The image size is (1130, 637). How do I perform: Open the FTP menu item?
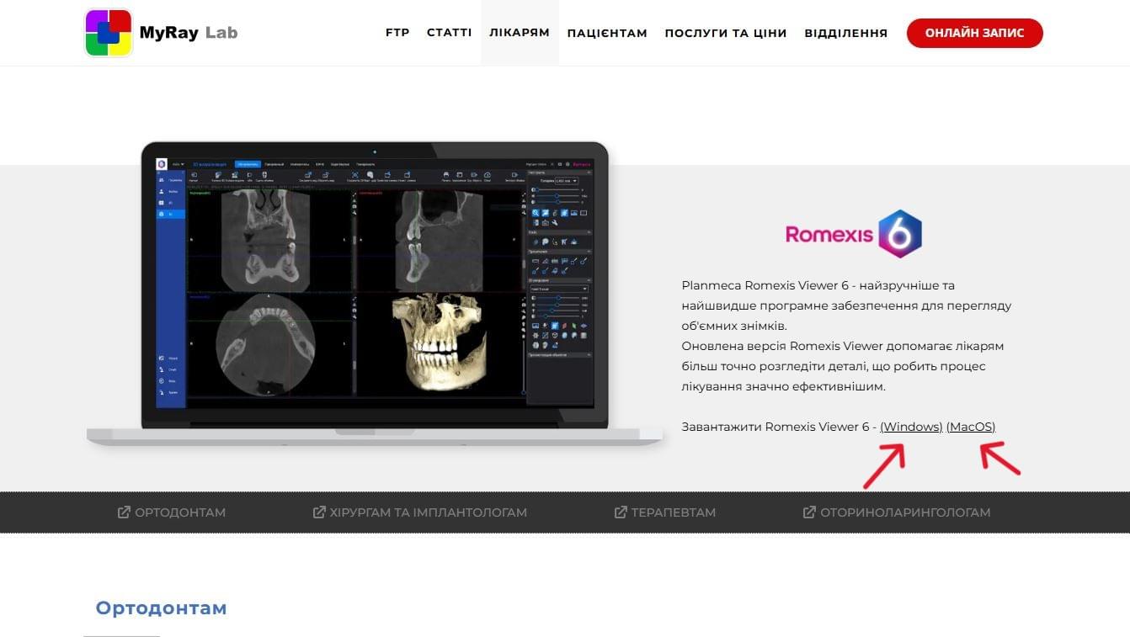(x=397, y=33)
